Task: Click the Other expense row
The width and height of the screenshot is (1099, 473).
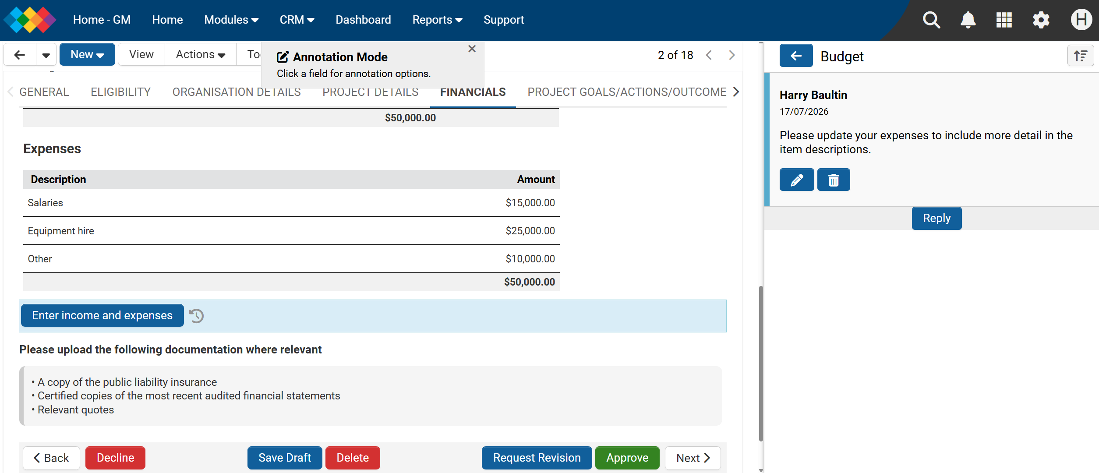Action: point(291,259)
